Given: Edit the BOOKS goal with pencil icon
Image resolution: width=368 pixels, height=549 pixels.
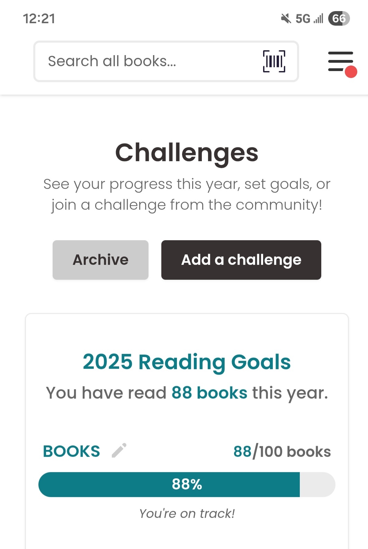Looking at the screenshot, I should pyautogui.click(x=119, y=451).
